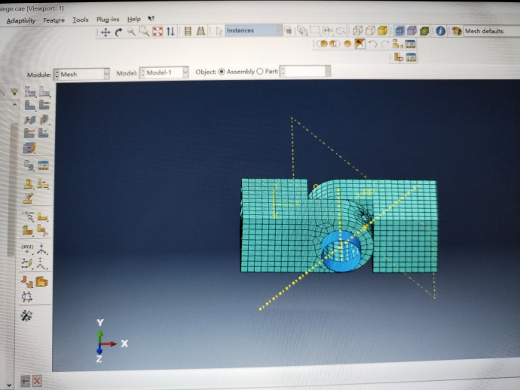Click the scroll-up chevron in left panel
The width and height of the screenshot is (520, 390).
(14, 105)
